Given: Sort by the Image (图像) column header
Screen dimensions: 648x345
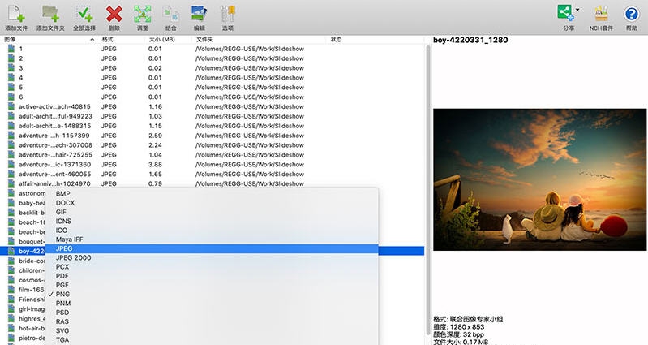Looking at the screenshot, I should [x=49, y=39].
